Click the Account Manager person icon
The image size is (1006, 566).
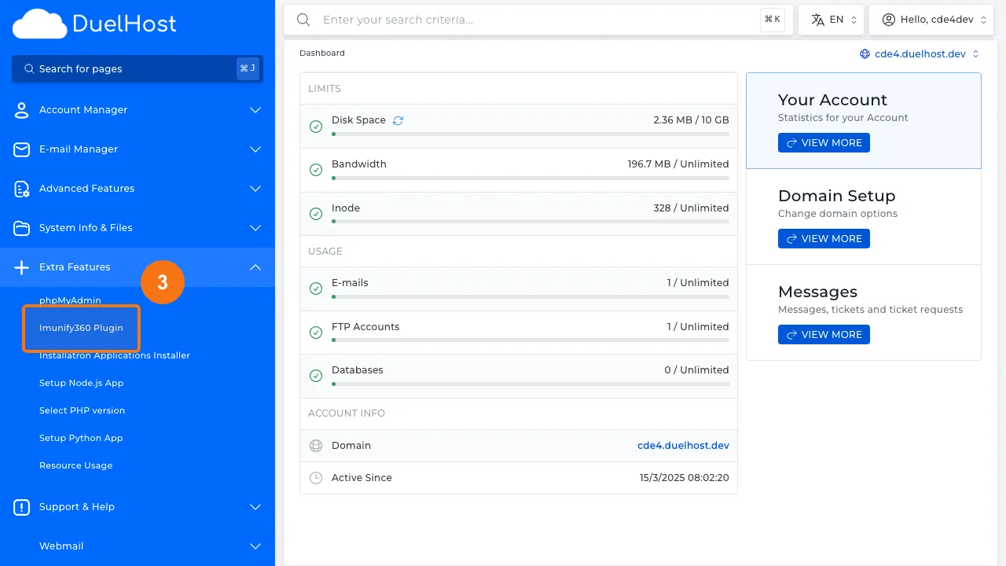(x=22, y=110)
